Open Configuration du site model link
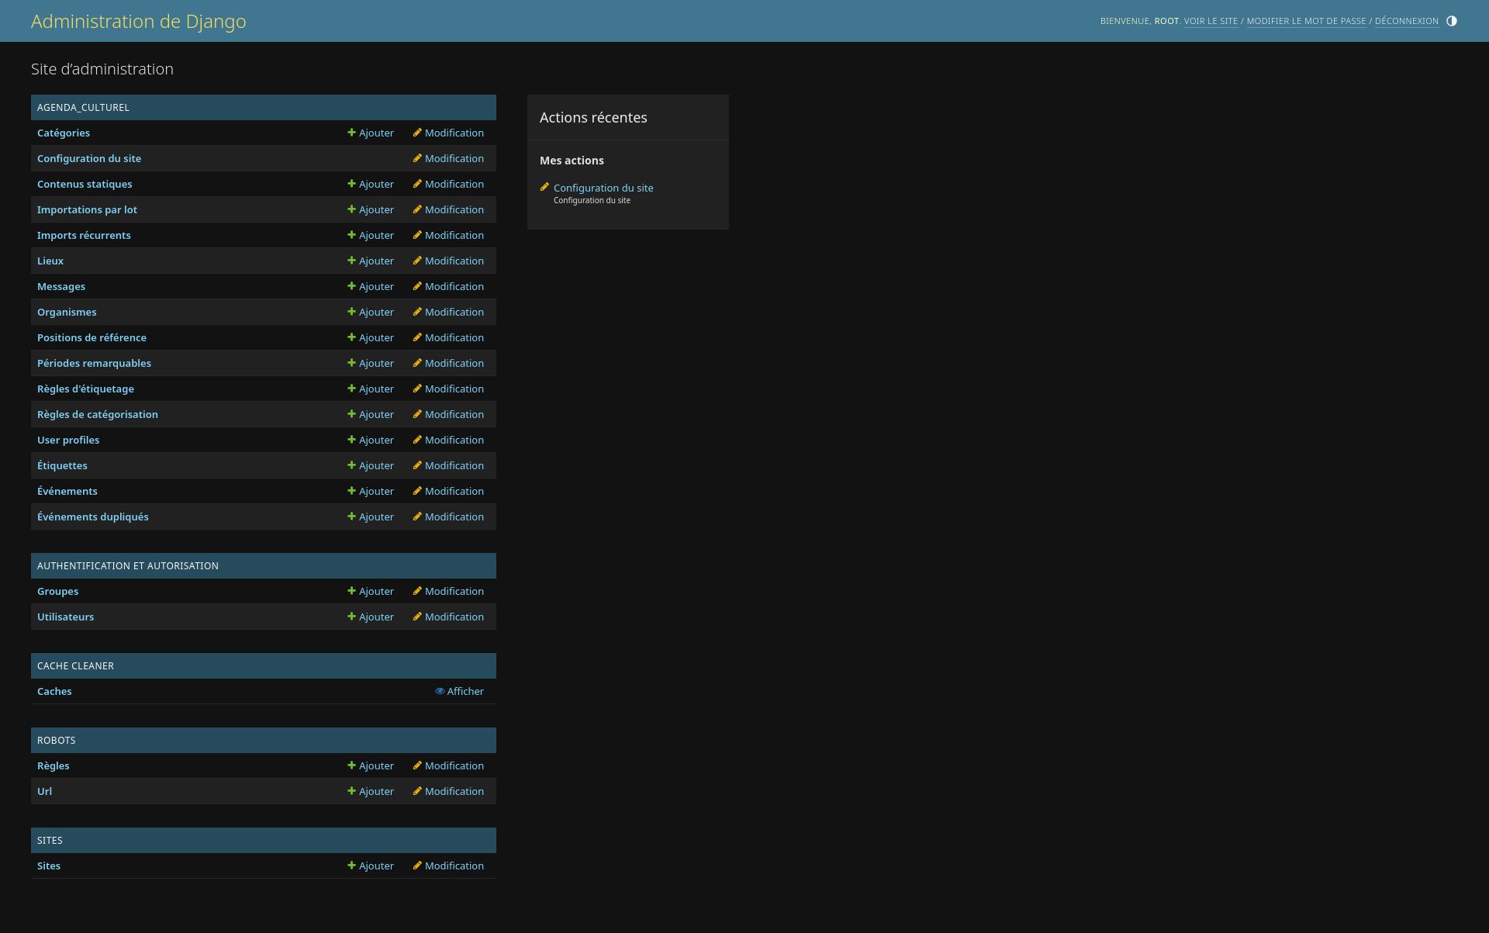This screenshot has height=933, width=1489. pos(89,159)
